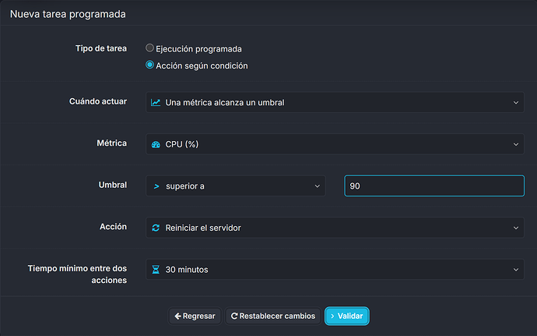
Task: Open the Acción 'Reiniciar el servidor' dropdown
Action: pyautogui.click(x=335, y=228)
